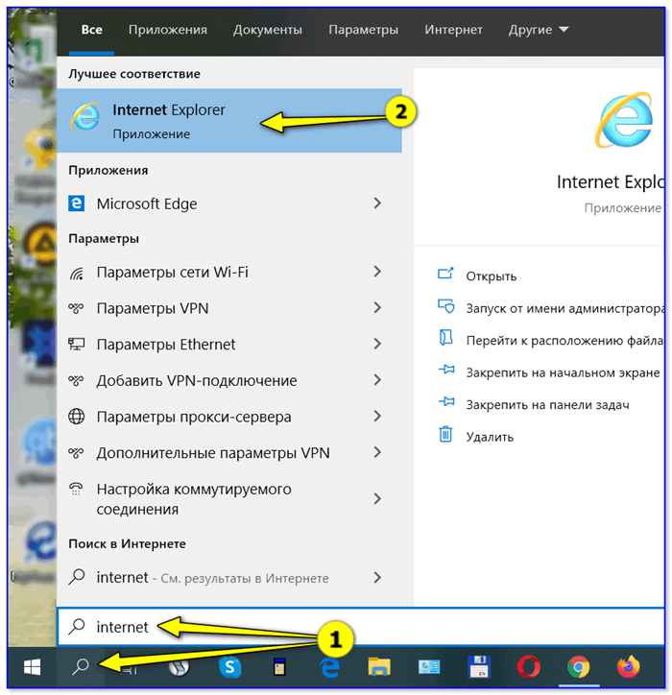Viewport: 672px width, 695px height.
Task: Switch to the Параметры tab
Action: pos(363,30)
